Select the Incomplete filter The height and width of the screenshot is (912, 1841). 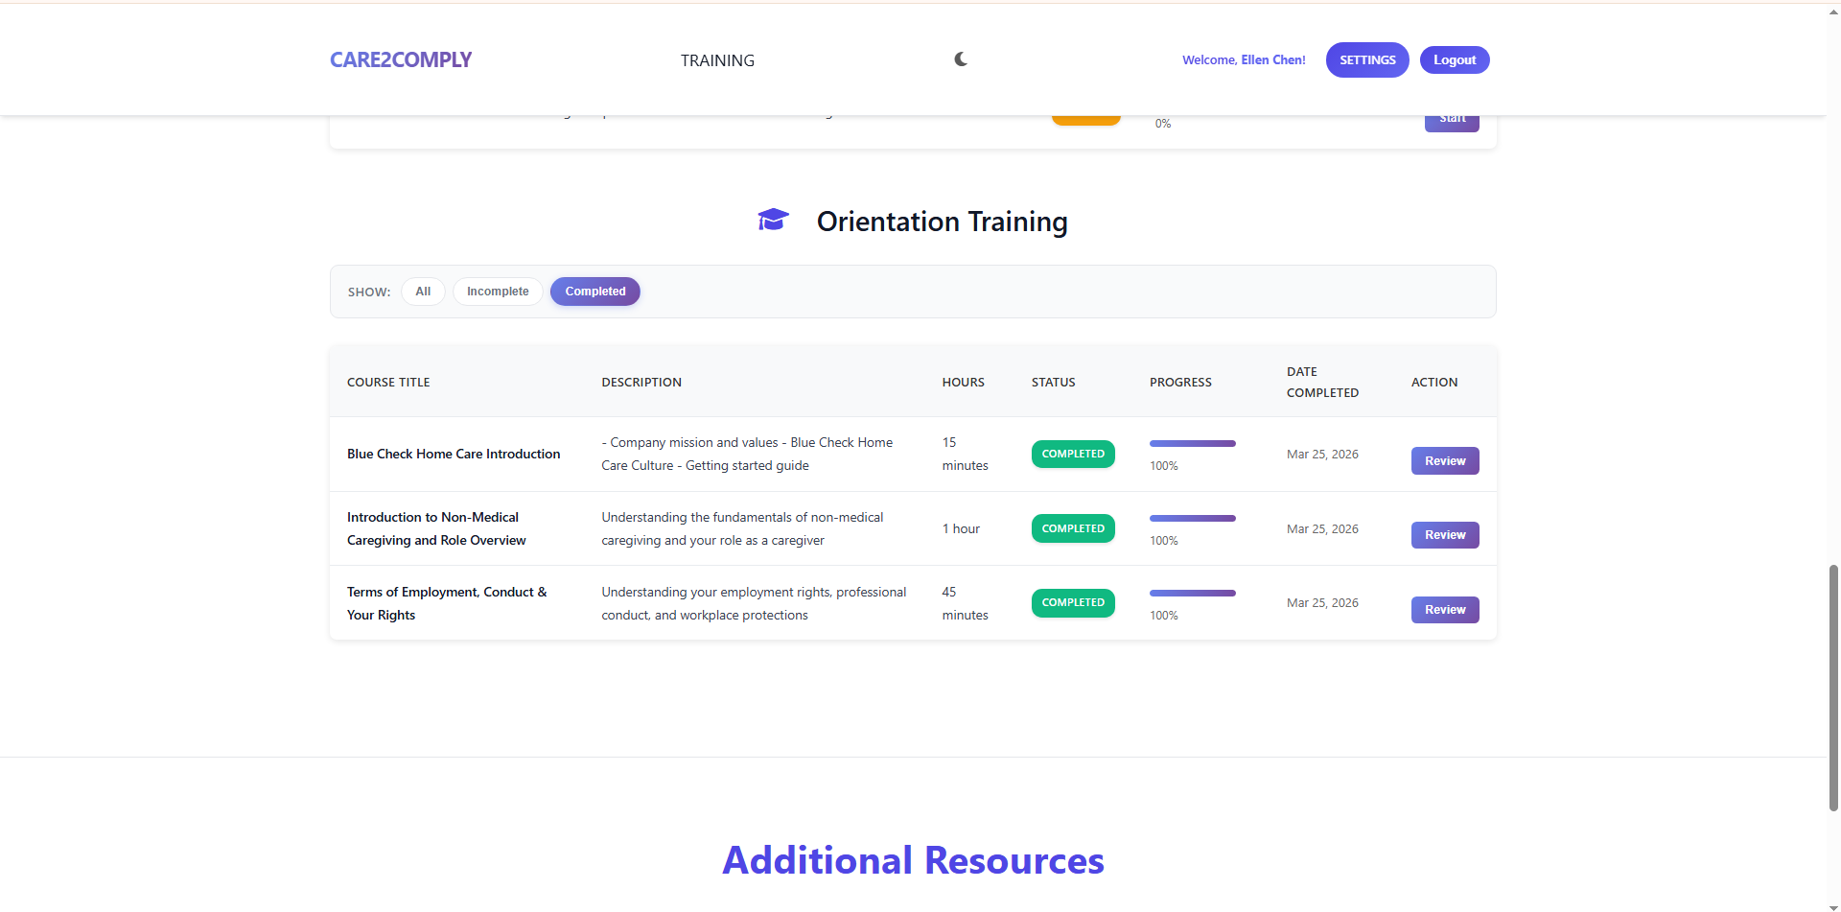click(497, 291)
